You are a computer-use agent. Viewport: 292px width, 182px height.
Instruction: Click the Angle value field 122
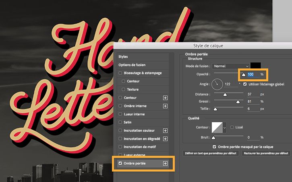point(231,84)
